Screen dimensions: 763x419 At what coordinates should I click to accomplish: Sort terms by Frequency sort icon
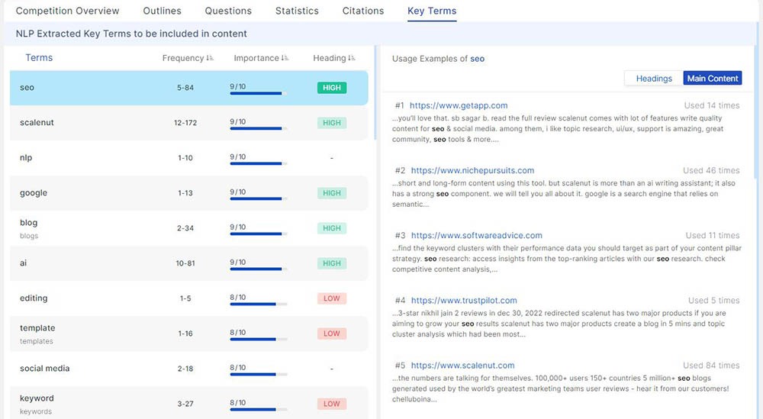coord(210,59)
